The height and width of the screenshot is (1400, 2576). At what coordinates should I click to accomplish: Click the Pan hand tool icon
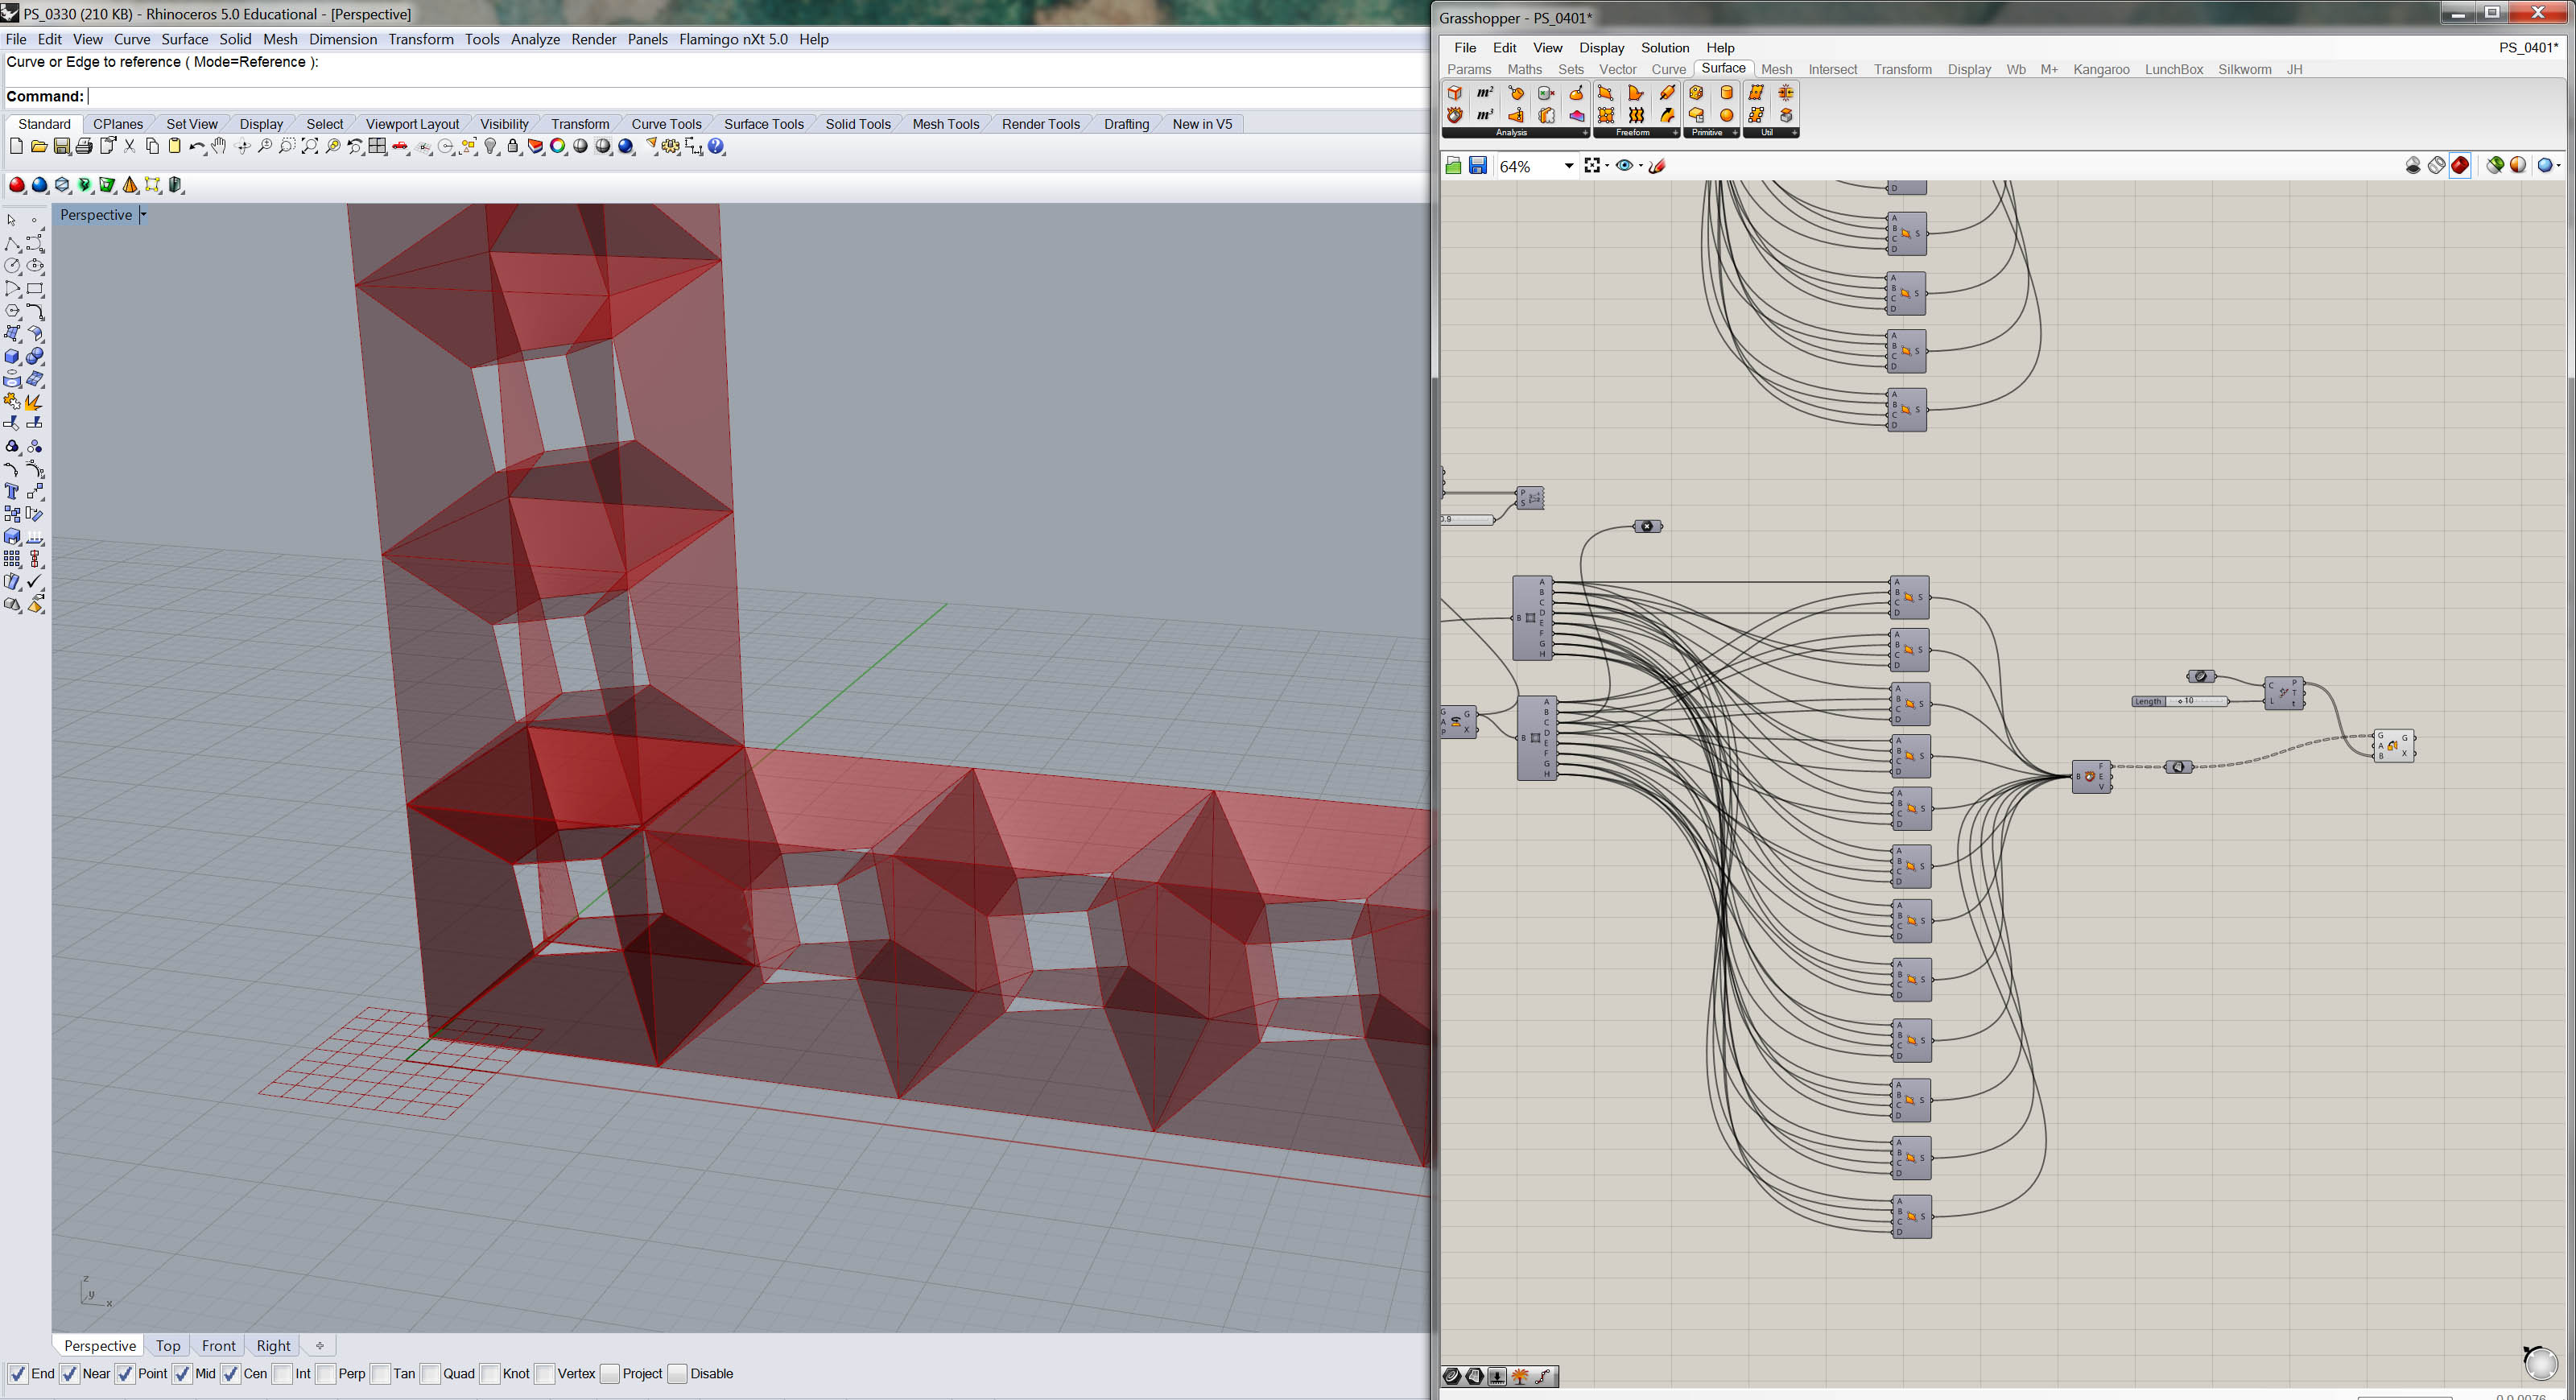coord(219,147)
